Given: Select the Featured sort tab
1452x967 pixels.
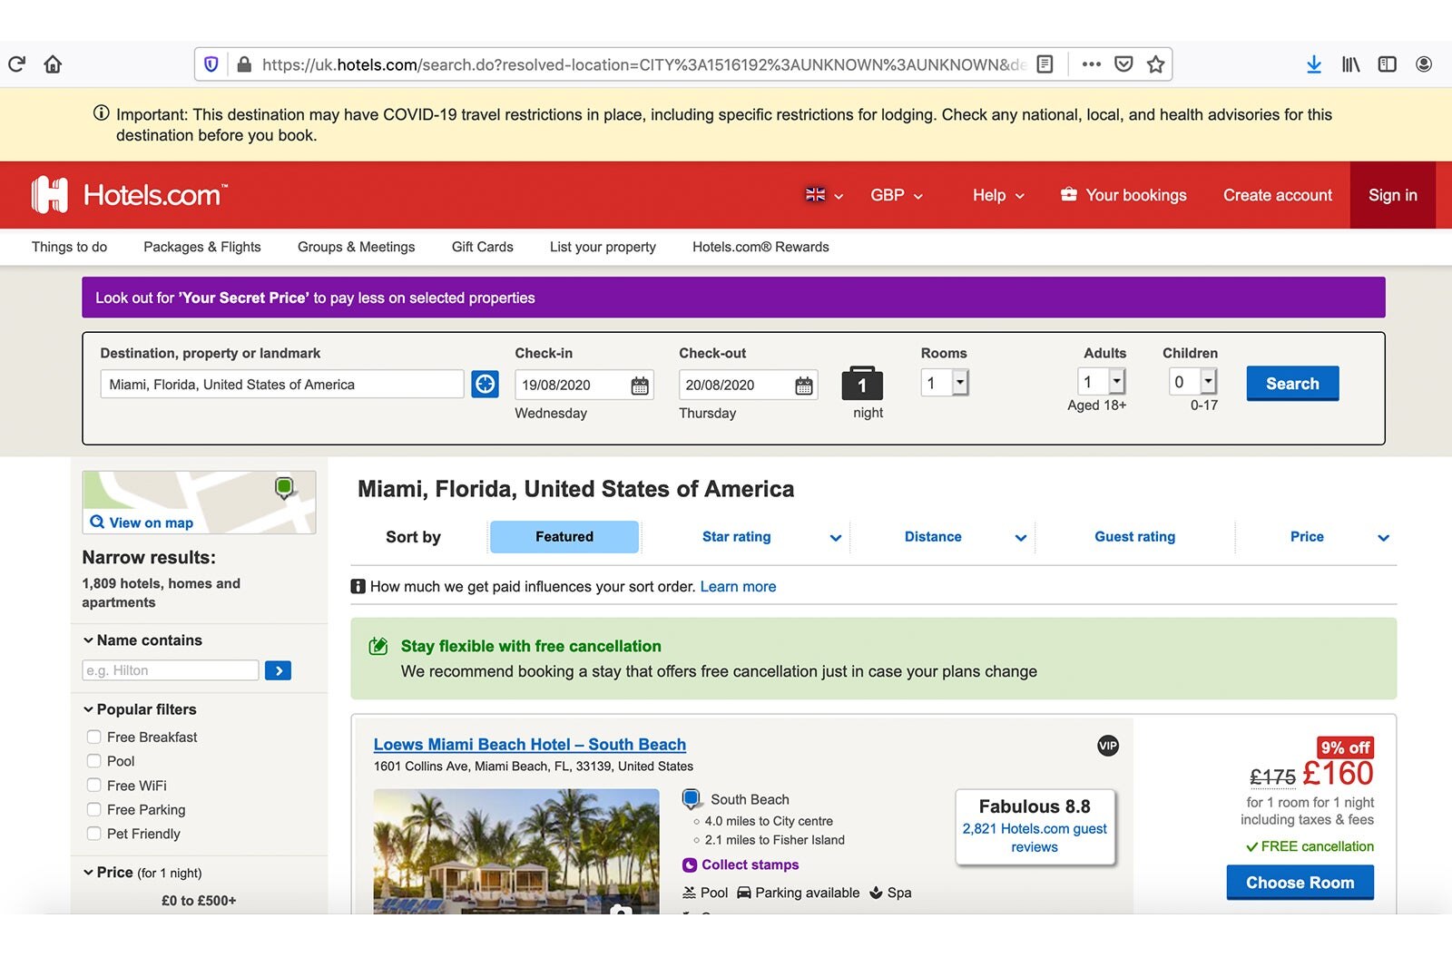Looking at the screenshot, I should [564, 537].
